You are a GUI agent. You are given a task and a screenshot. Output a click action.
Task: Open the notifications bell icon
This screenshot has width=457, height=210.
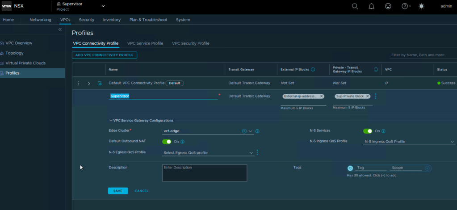click(371, 6)
